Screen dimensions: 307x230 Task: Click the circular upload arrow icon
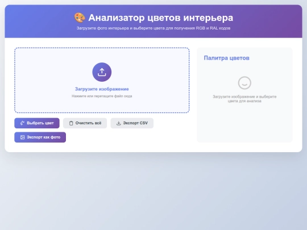[102, 72]
